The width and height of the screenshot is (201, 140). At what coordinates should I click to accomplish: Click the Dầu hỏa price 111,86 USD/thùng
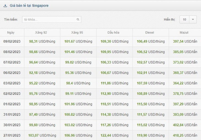(115, 83)
